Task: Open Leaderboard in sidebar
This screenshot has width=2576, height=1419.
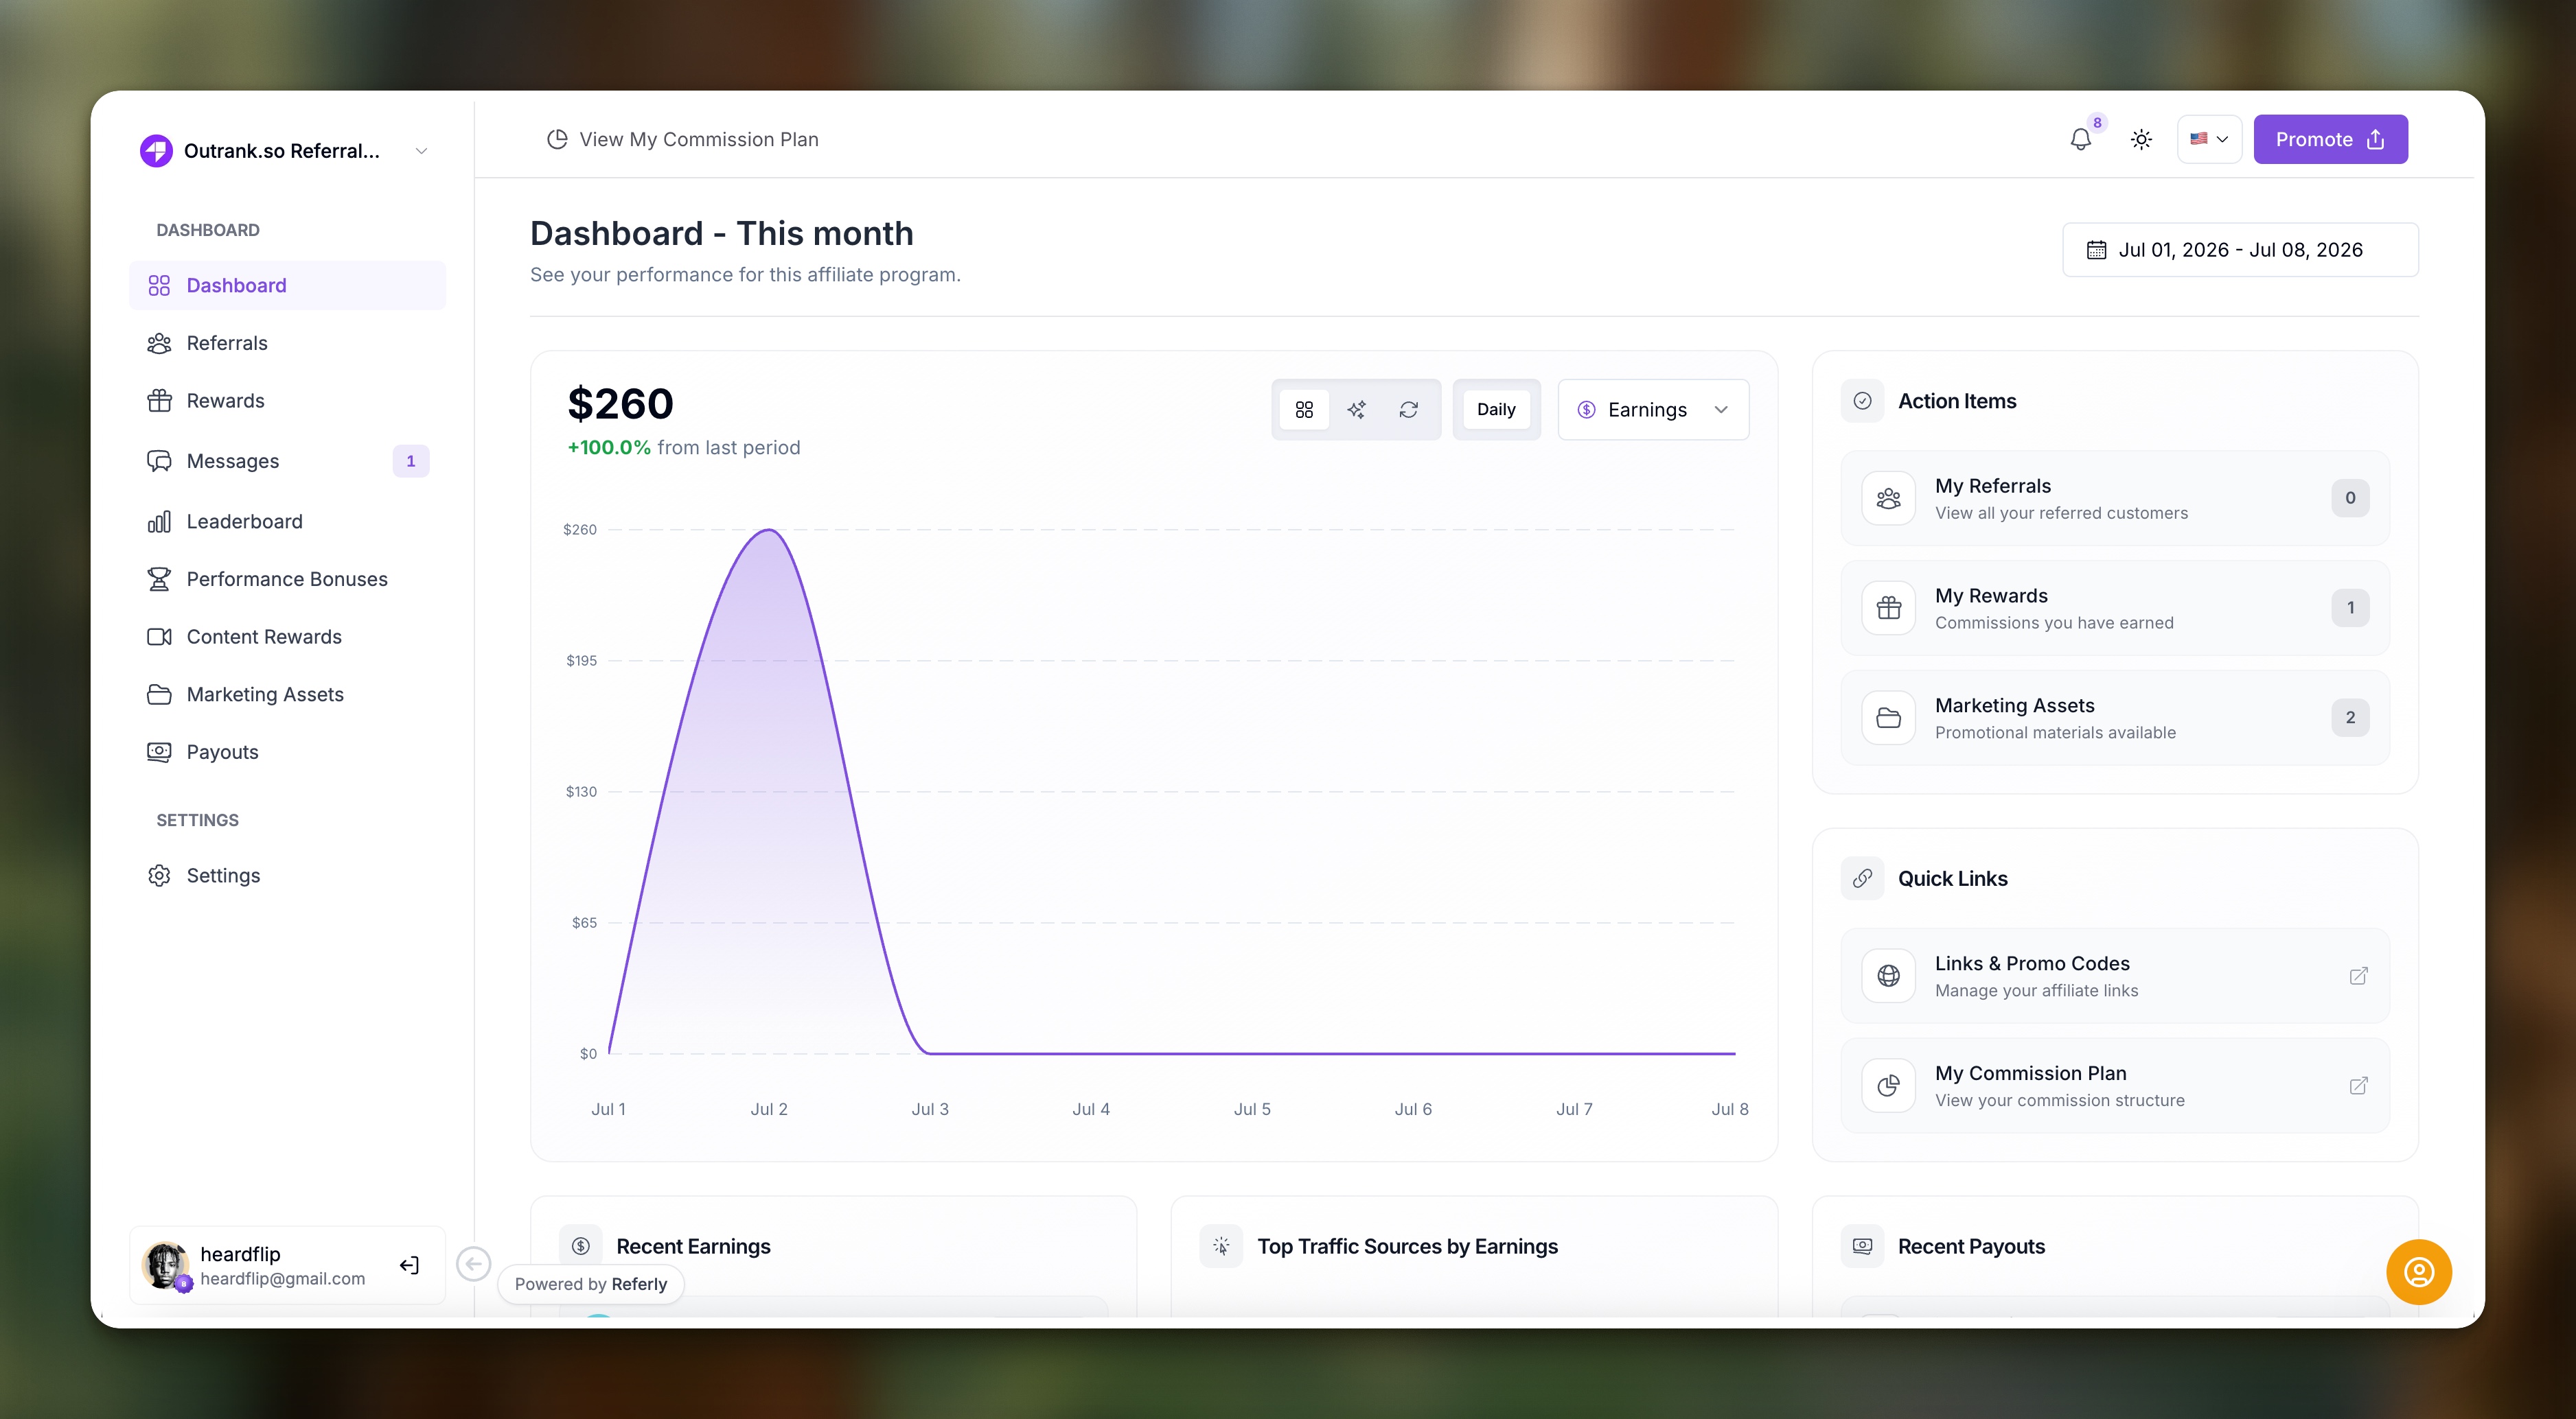Action: 288,521
